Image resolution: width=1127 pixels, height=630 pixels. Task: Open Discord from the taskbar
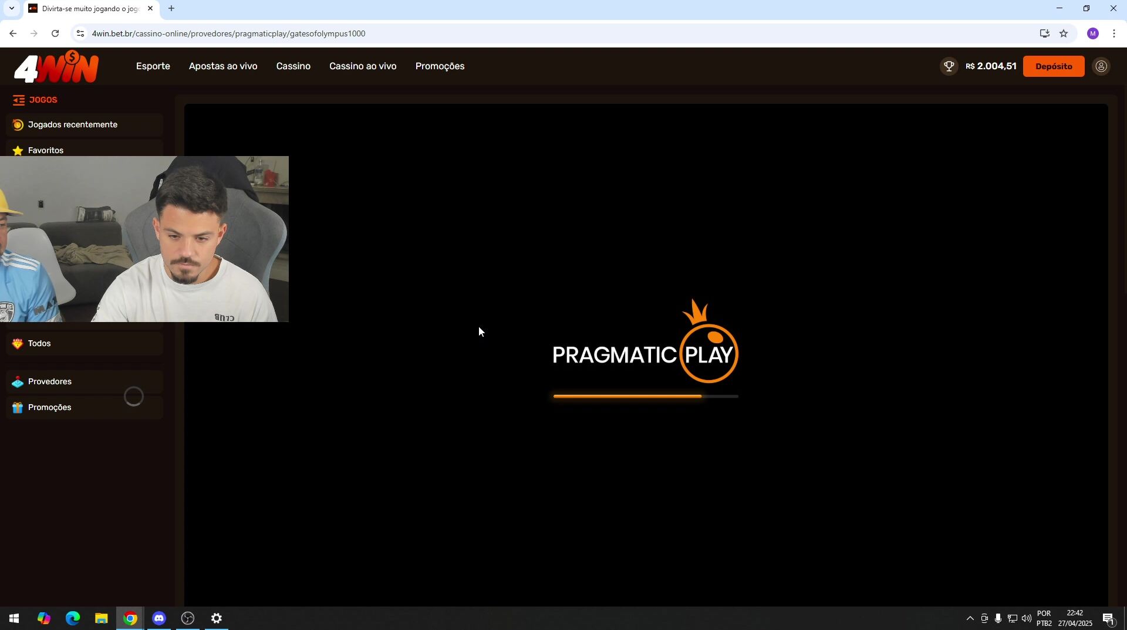coord(158,618)
